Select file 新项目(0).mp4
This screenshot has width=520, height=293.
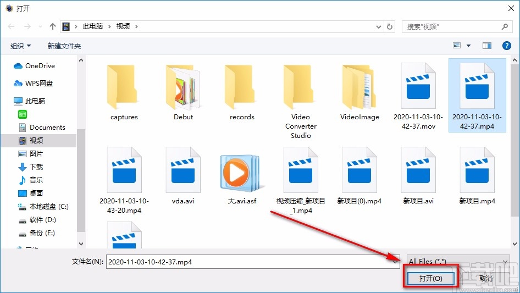359,176
